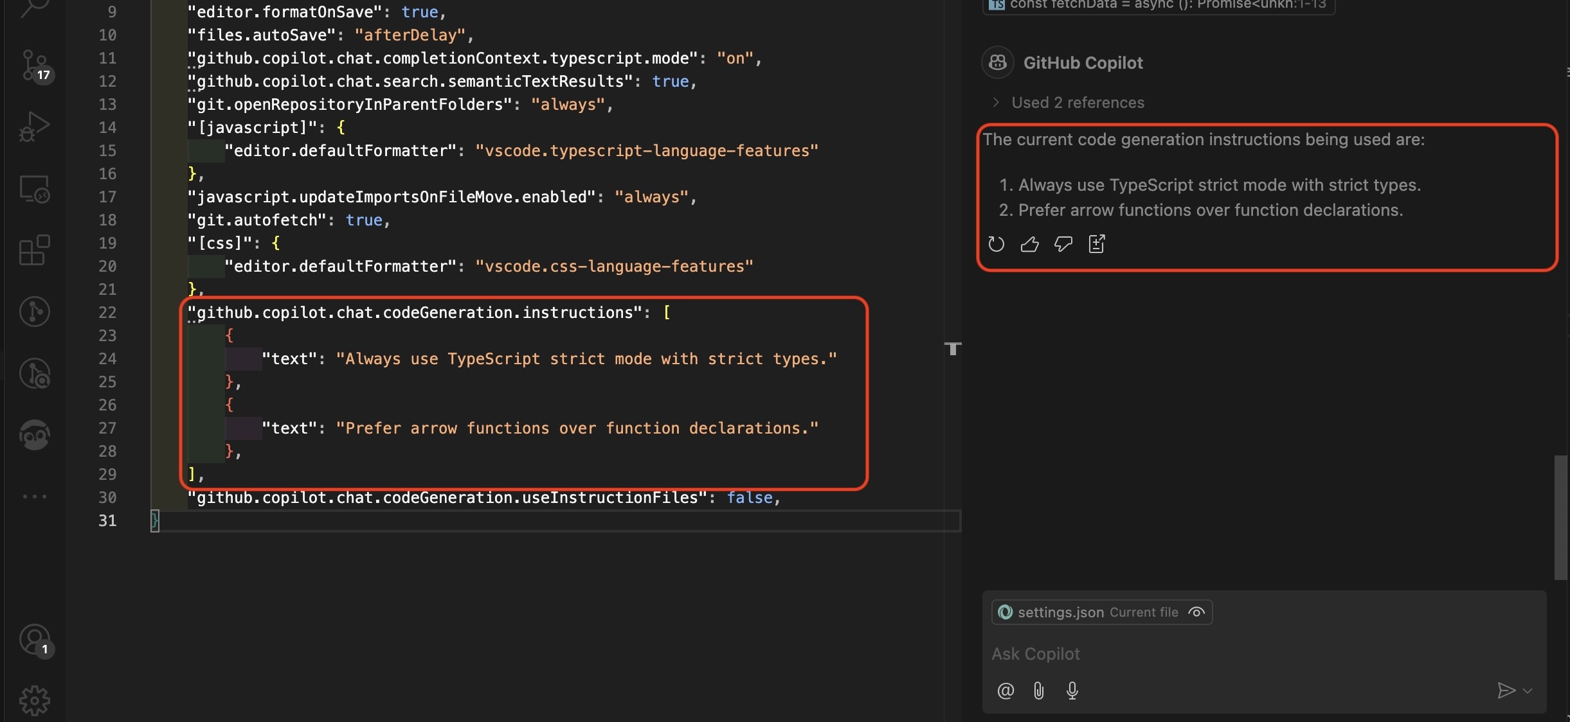This screenshot has width=1570, height=722.
Task: Click the "vscode.css-language-features" formatter value
Action: pyautogui.click(x=614, y=267)
